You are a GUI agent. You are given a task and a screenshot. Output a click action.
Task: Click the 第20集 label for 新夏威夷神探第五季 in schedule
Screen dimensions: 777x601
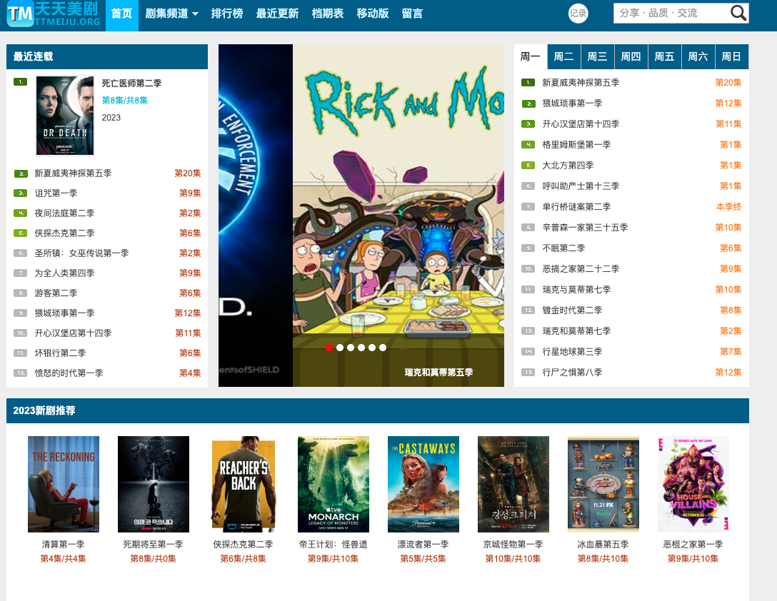728,83
